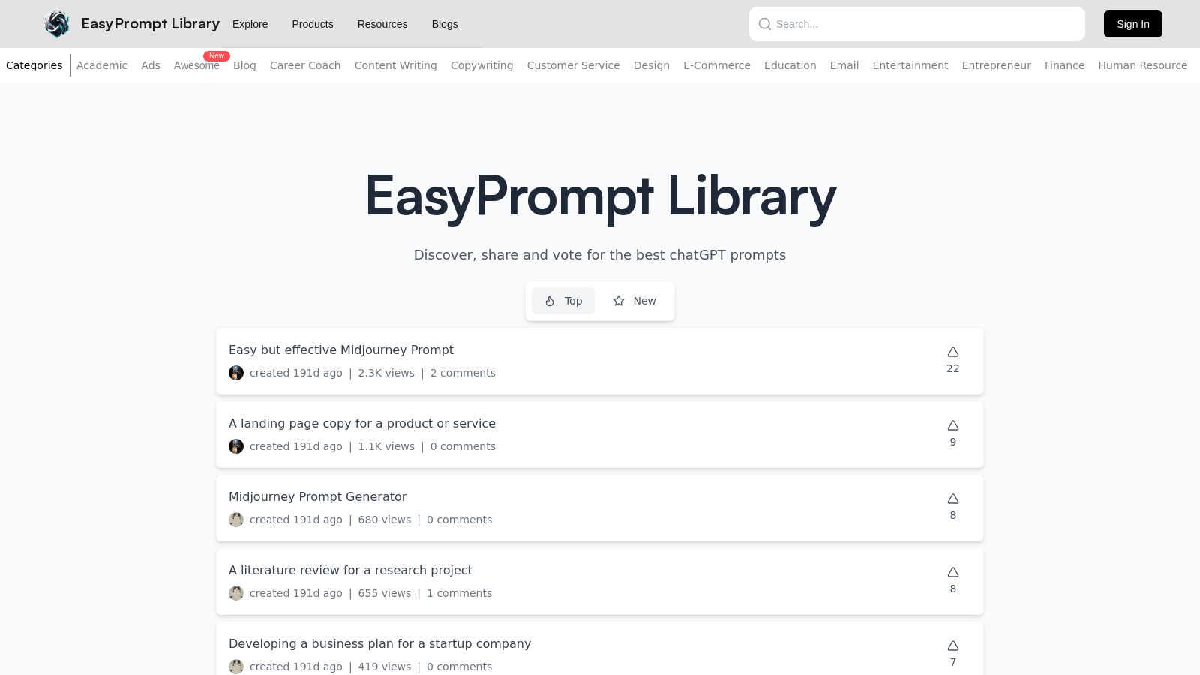Open the Products menu
1200x675 pixels.
click(313, 24)
